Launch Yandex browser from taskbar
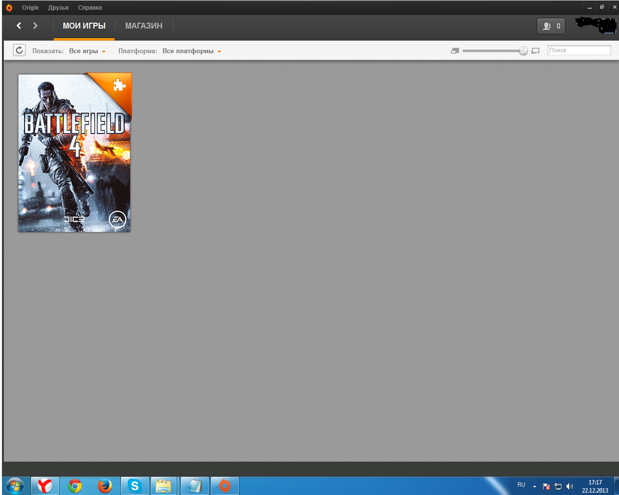Screen dimensions: 619x495 tap(45, 486)
